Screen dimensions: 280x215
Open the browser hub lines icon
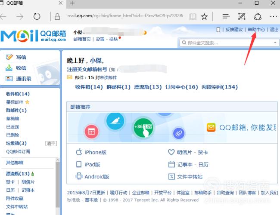coord(226,17)
